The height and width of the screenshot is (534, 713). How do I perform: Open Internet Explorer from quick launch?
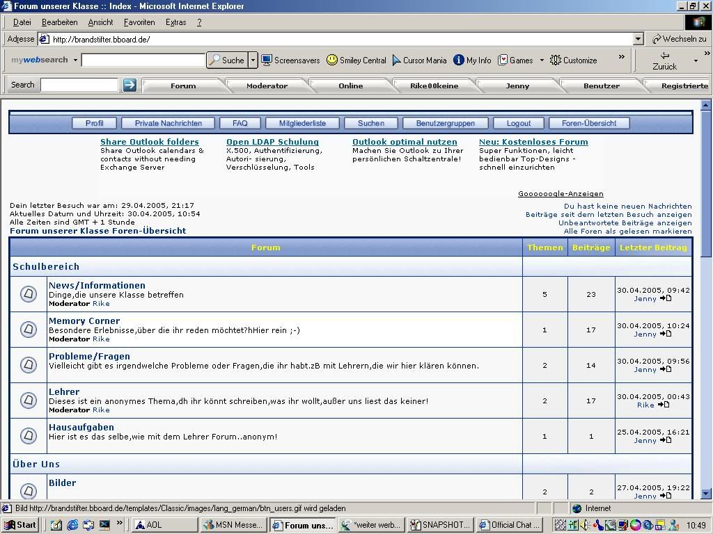(x=72, y=525)
